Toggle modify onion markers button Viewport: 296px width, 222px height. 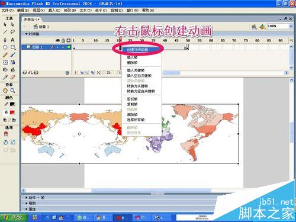coord(99,73)
